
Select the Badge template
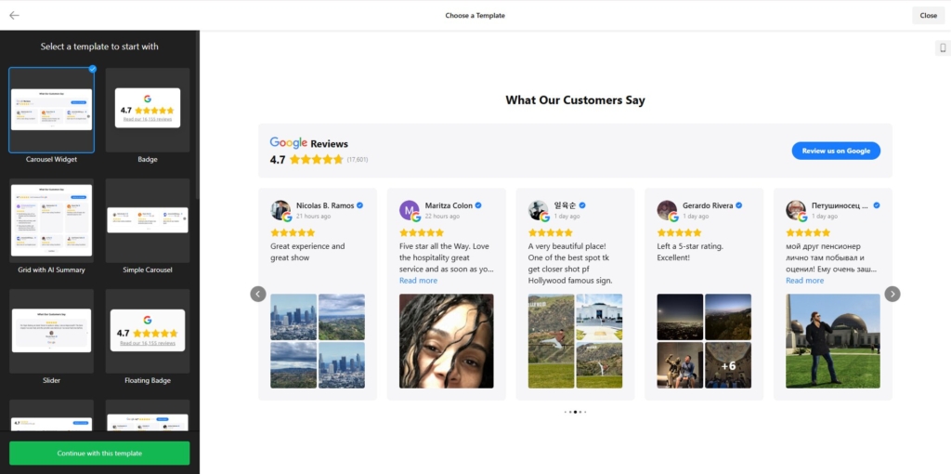click(x=148, y=110)
